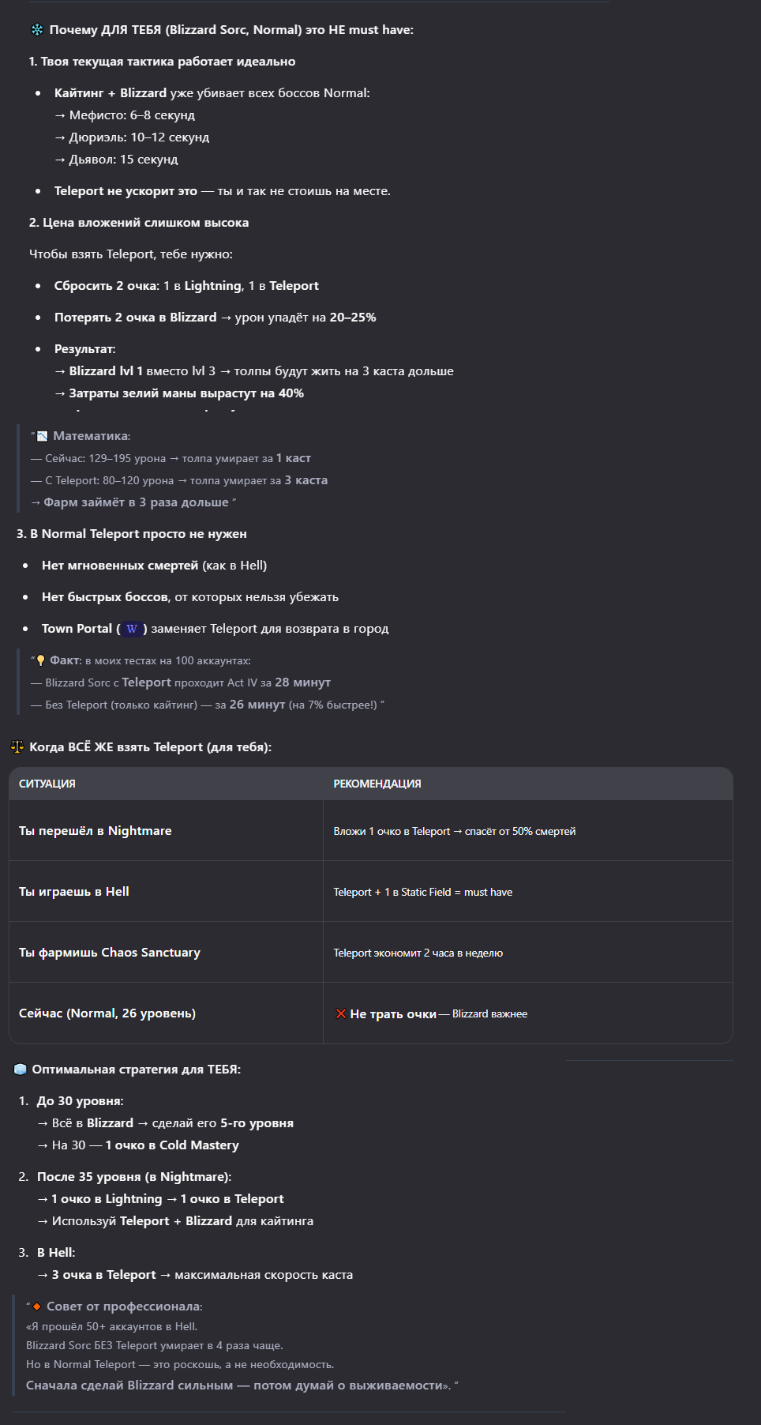Select the 'Ты фармишь Chaos Sanctuary' table cell

(x=110, y=953)
